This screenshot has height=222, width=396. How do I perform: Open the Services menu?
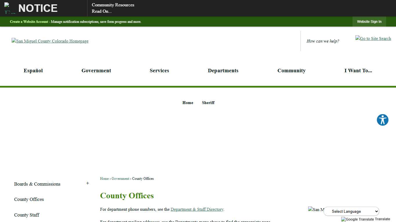click(159, 71)
